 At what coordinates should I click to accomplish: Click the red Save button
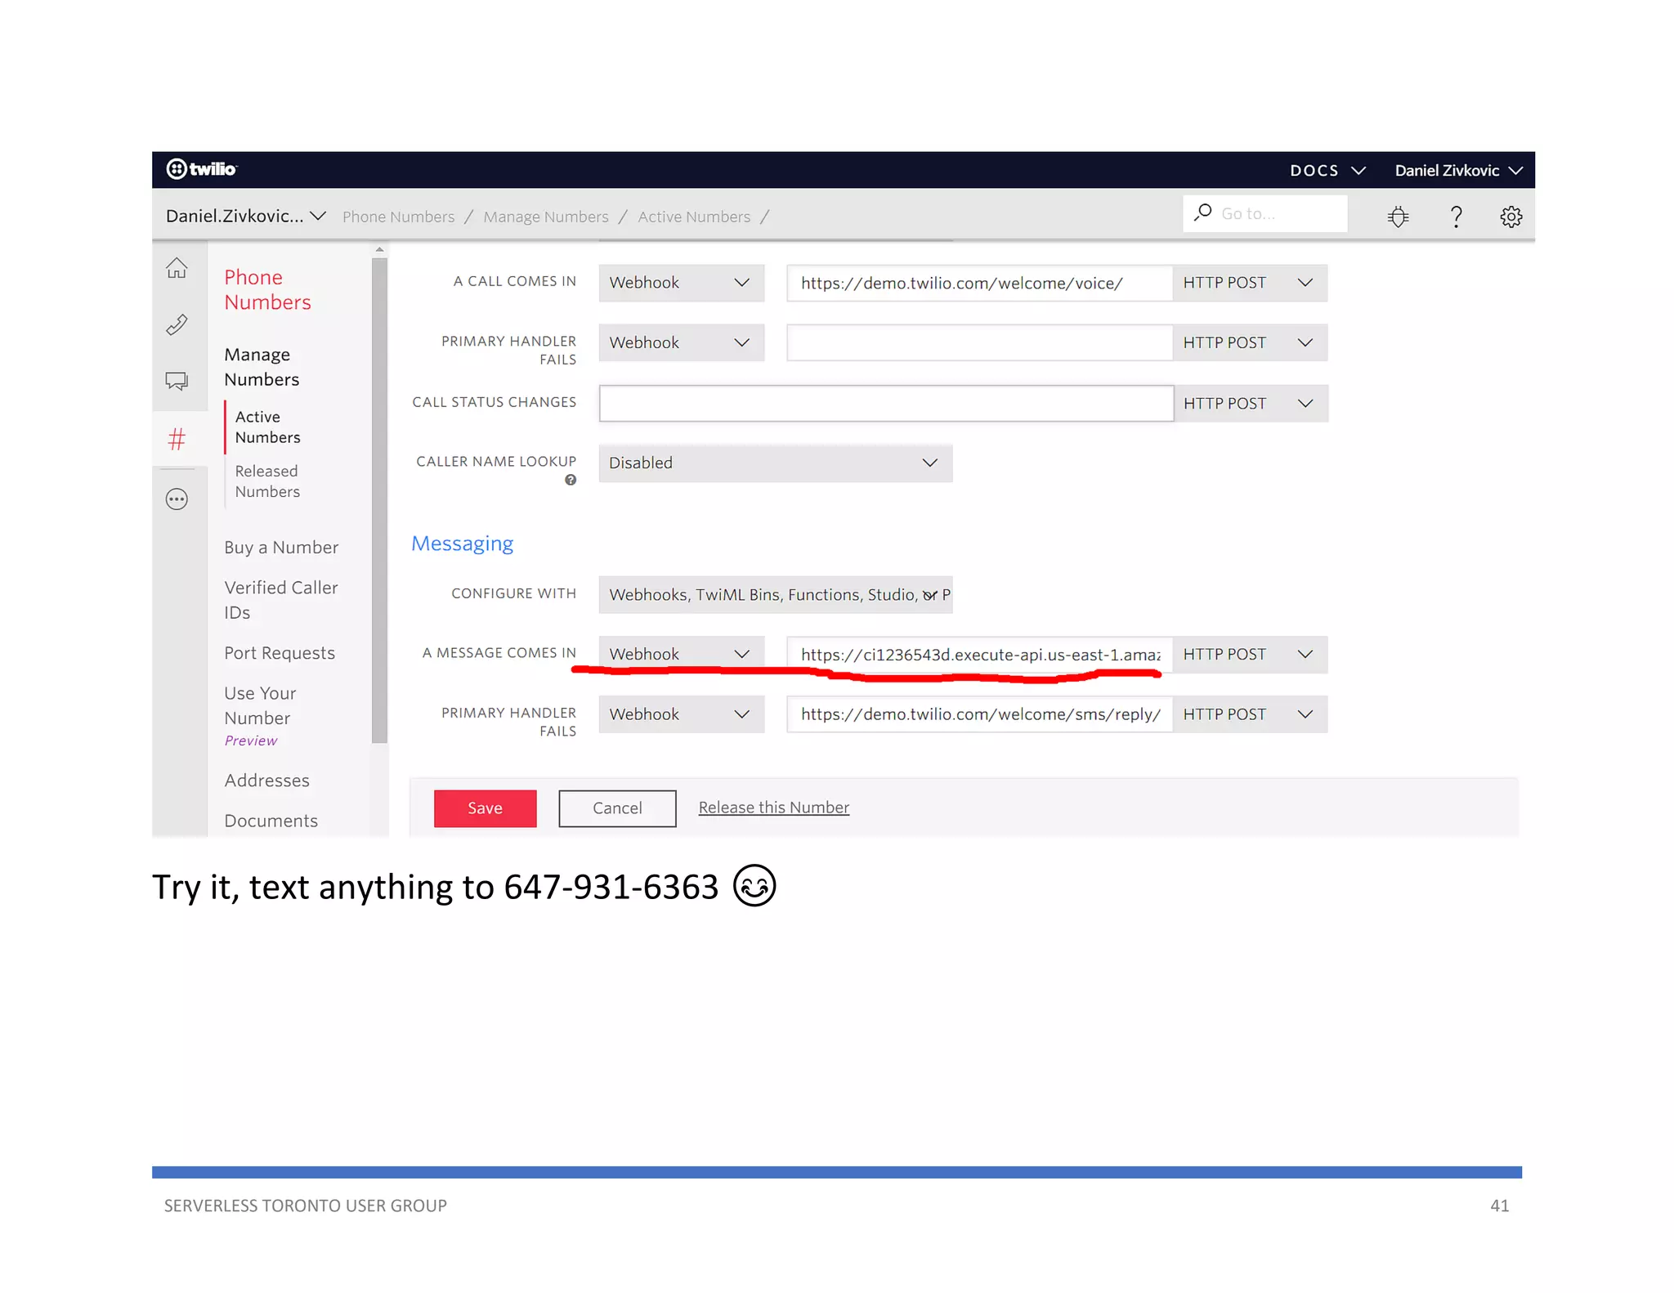[x=485, y=808]
